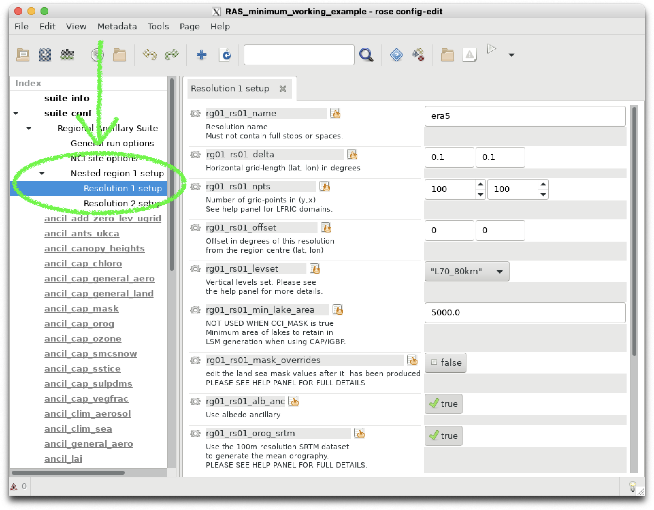Select Resolution 2 setup in tree
Image resolution: width=654 pixels, height=510 pixels.
pyautogui.click(x=122, y=203)
